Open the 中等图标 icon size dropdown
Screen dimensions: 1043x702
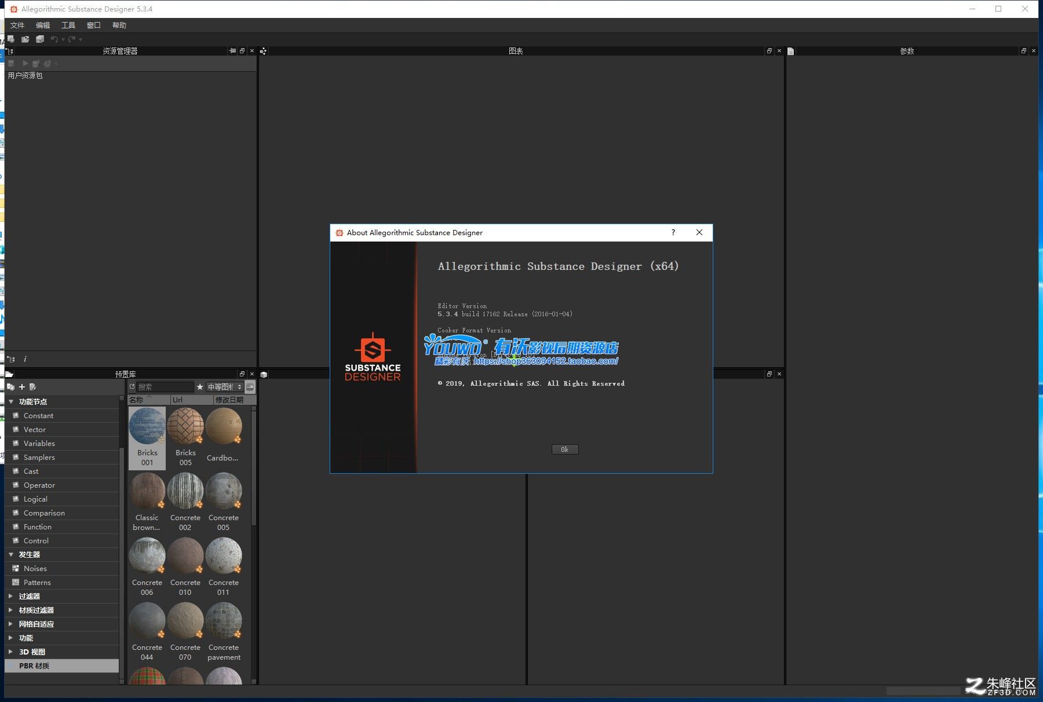pos(225,387)
